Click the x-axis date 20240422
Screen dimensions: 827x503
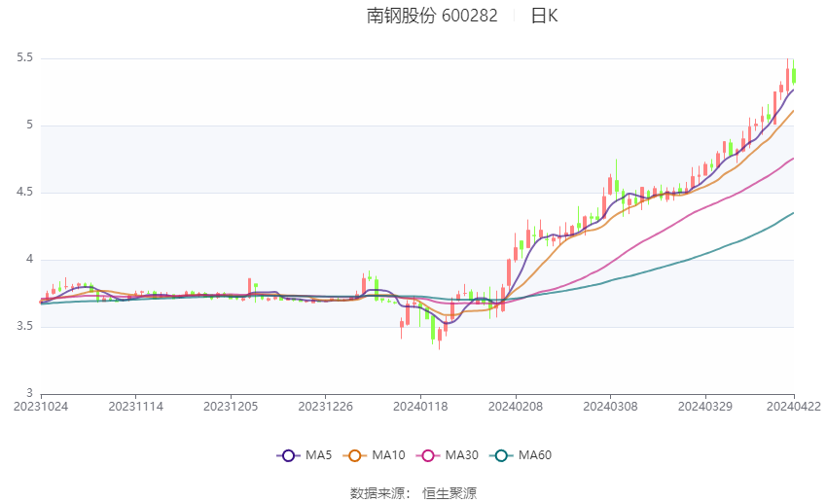click(794, 407)
